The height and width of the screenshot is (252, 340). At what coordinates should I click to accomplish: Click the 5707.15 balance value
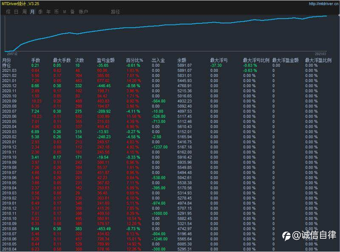(184, 208)
